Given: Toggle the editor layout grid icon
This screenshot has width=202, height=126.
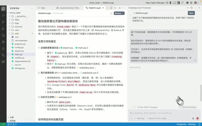Looking at the screenshot, I should (167, 3).
